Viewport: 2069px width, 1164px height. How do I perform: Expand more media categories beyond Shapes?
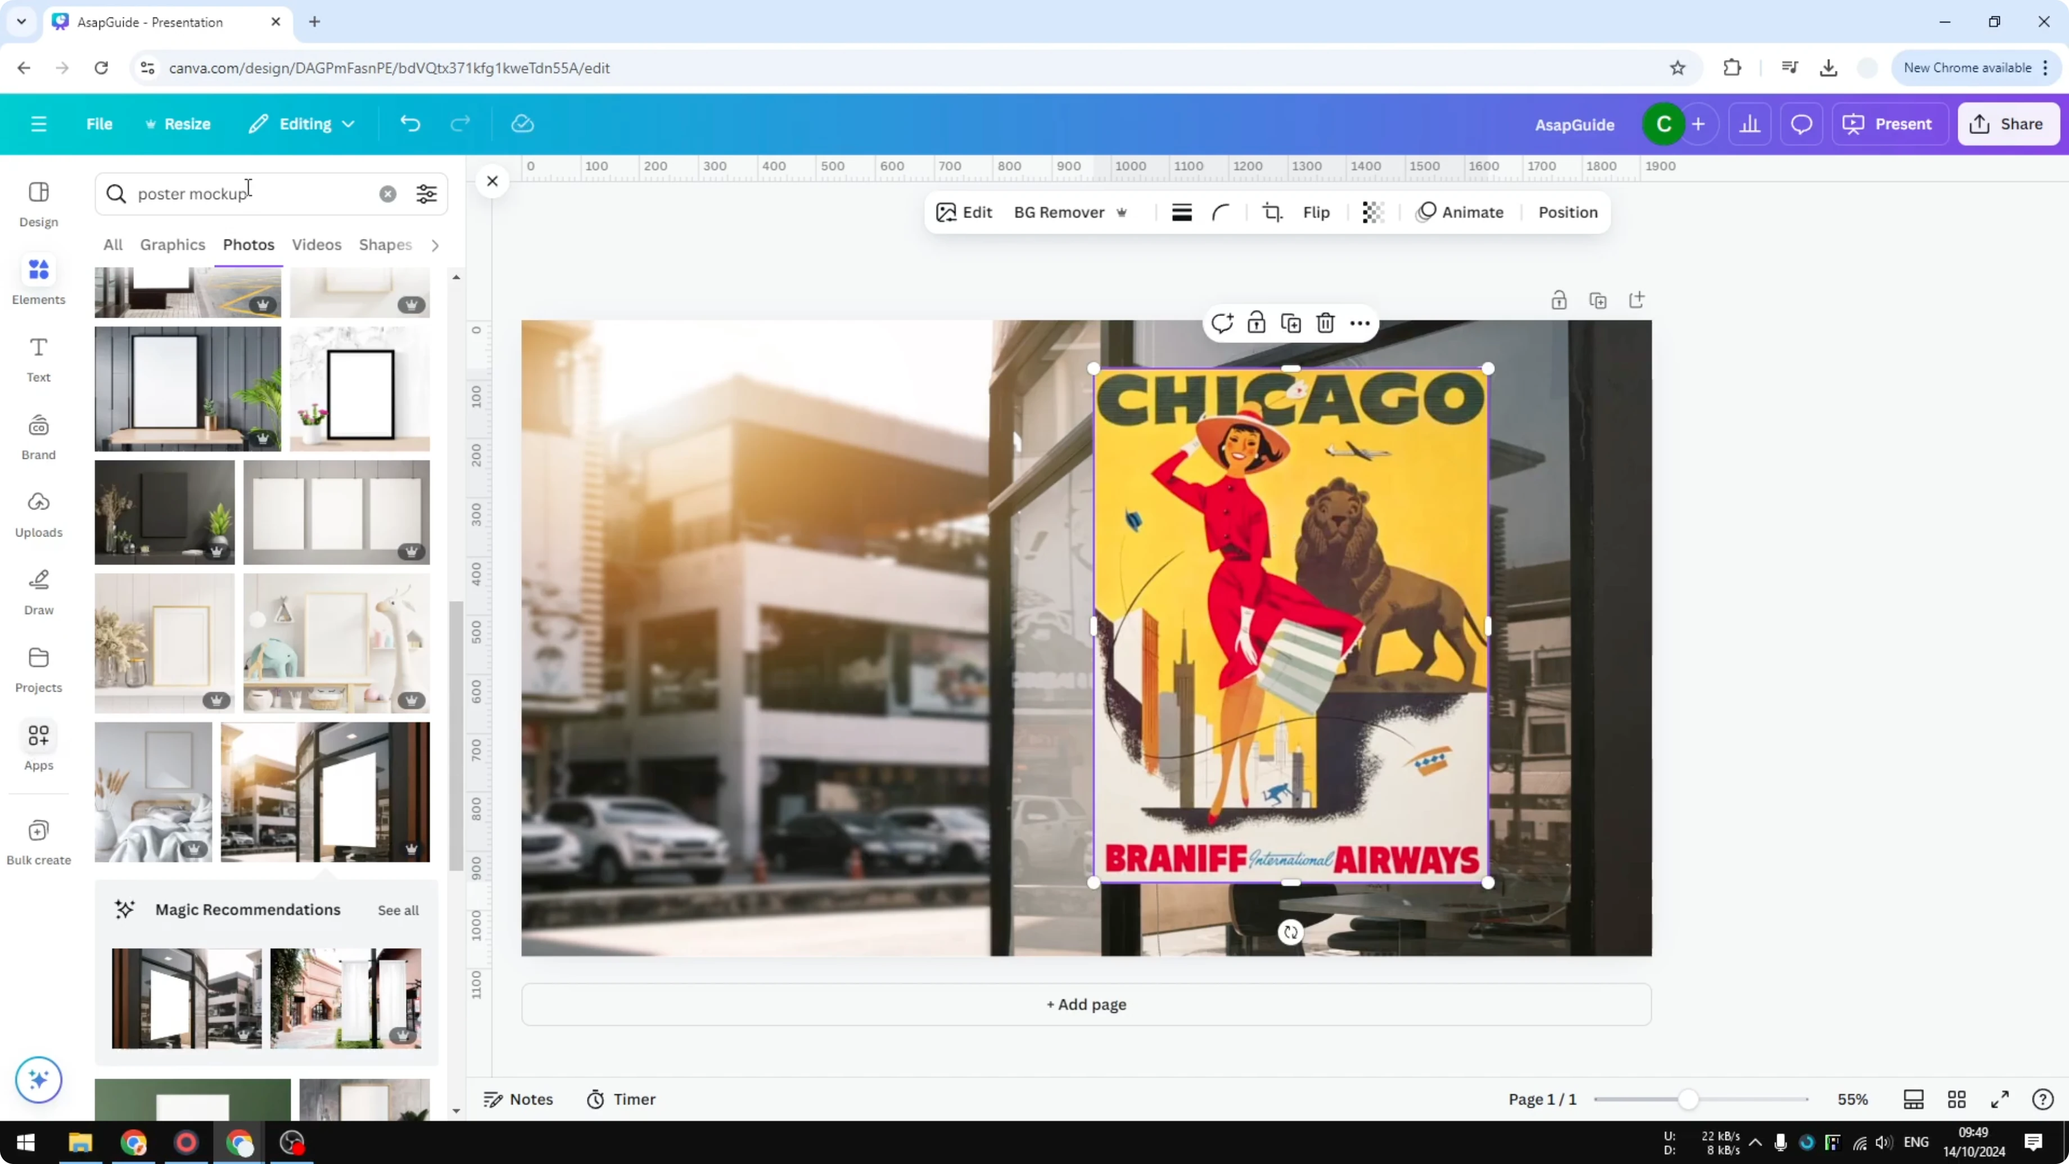(x=435, y=245)
